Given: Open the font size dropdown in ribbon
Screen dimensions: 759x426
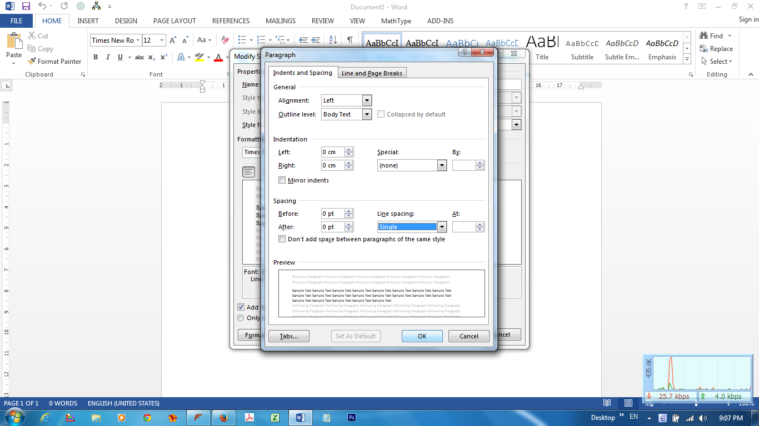Looking at the screenshot, I should [162, 40].
